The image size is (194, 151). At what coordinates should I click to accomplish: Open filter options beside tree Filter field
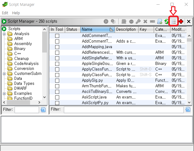[x=43, y=110]
